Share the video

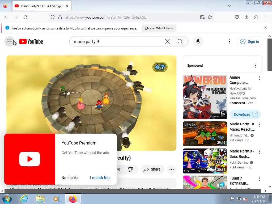(152, 169)
